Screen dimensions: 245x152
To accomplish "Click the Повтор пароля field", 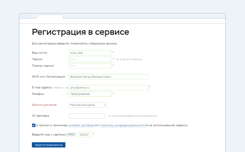I will click(x=90, y=66).
